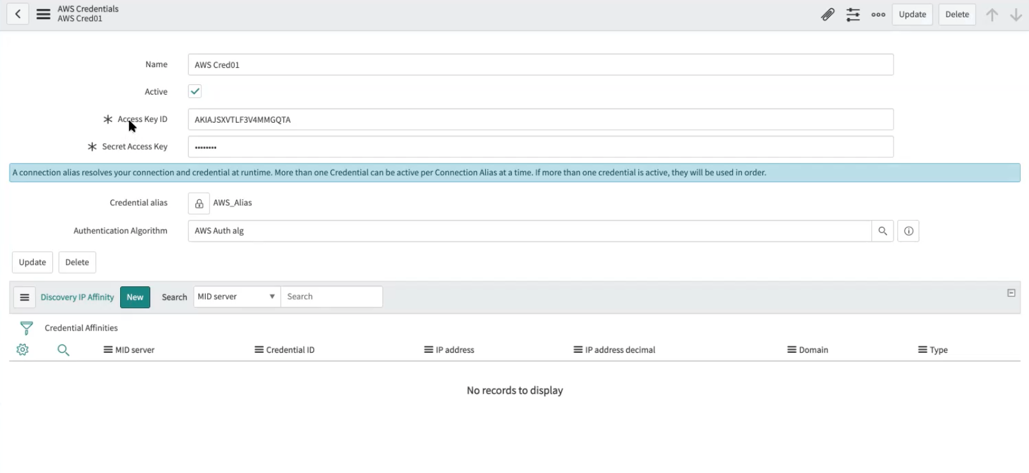Open Domain column options menu
This screenshot has width=1029, height=473.
point(791,350)
